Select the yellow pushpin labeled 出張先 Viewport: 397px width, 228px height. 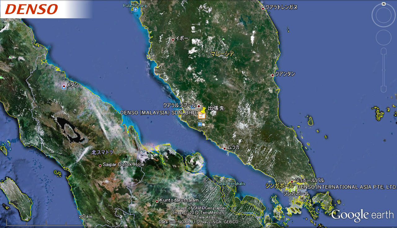click(x=203, y=110)
